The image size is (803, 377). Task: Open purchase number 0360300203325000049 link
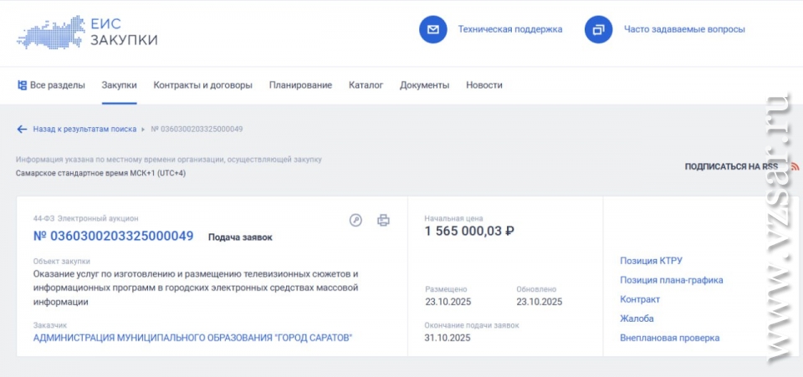[113, 237]
